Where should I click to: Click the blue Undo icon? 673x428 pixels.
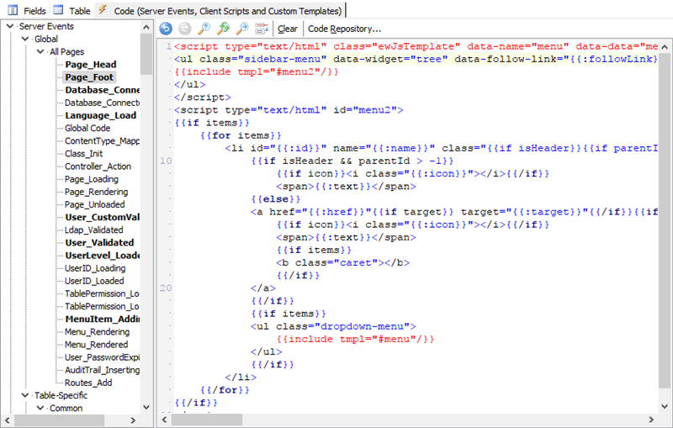166,29
